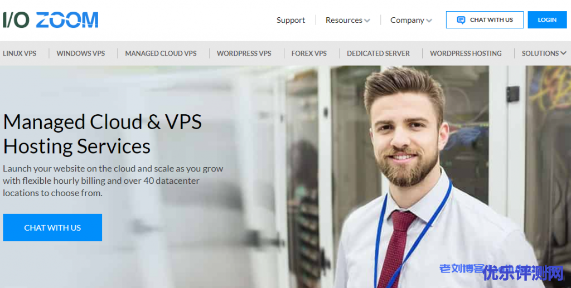Choose the FOREX VPS menu item
The height and width of the screenshot is (288, 571).
coord(309,53)
